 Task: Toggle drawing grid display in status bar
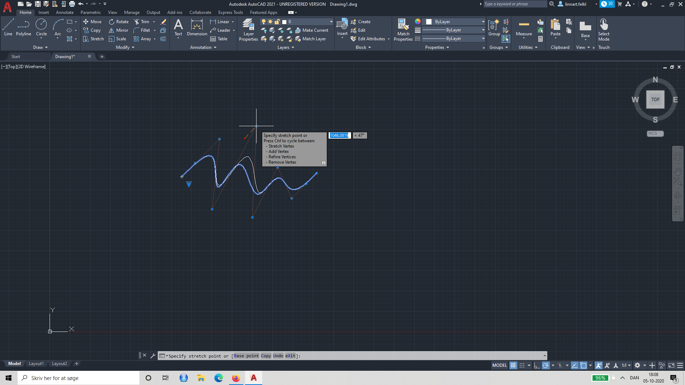tap(513, 365)
